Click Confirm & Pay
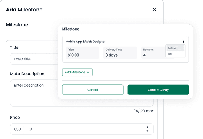This screenshot has width=203, height=139. (158, 90)
